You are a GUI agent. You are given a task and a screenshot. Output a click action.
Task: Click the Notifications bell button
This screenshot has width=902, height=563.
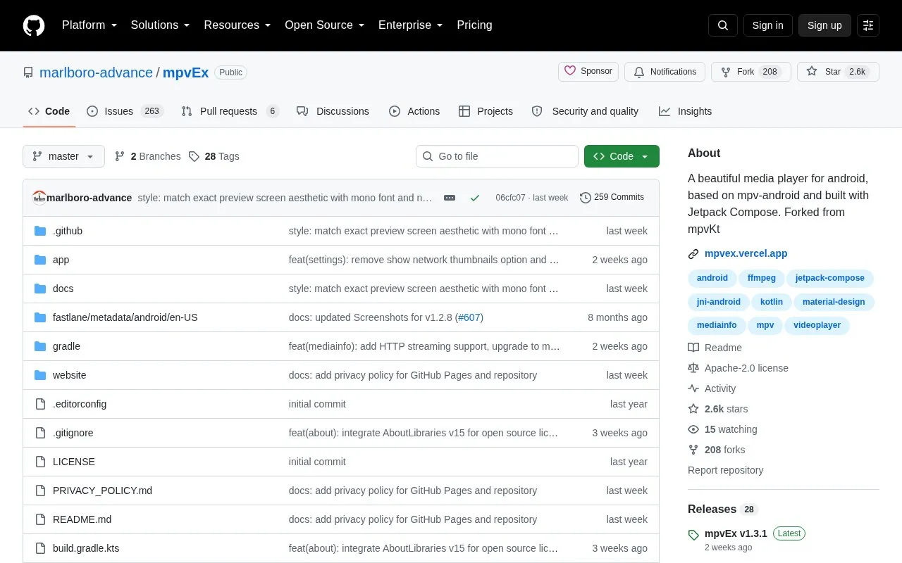click(665, 72)
